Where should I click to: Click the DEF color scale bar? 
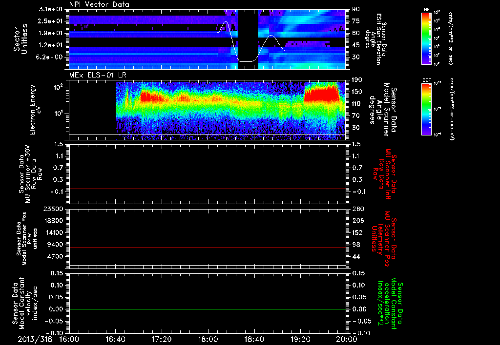pyautogui.click(x=427, y=109)
